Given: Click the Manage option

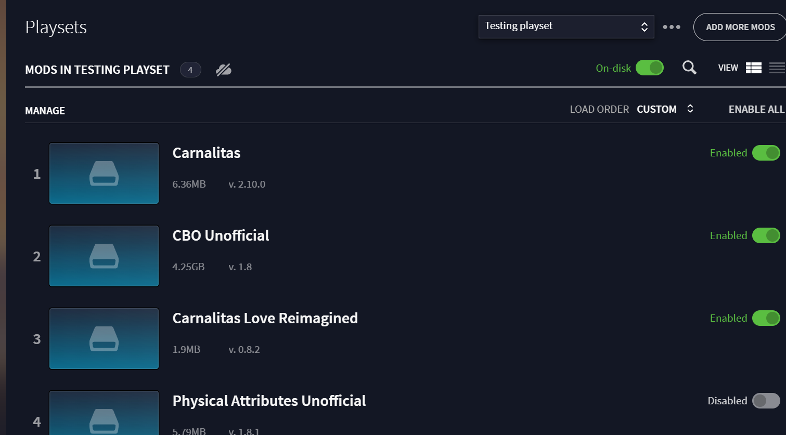Looking at the screenshot, I should 45,111.
